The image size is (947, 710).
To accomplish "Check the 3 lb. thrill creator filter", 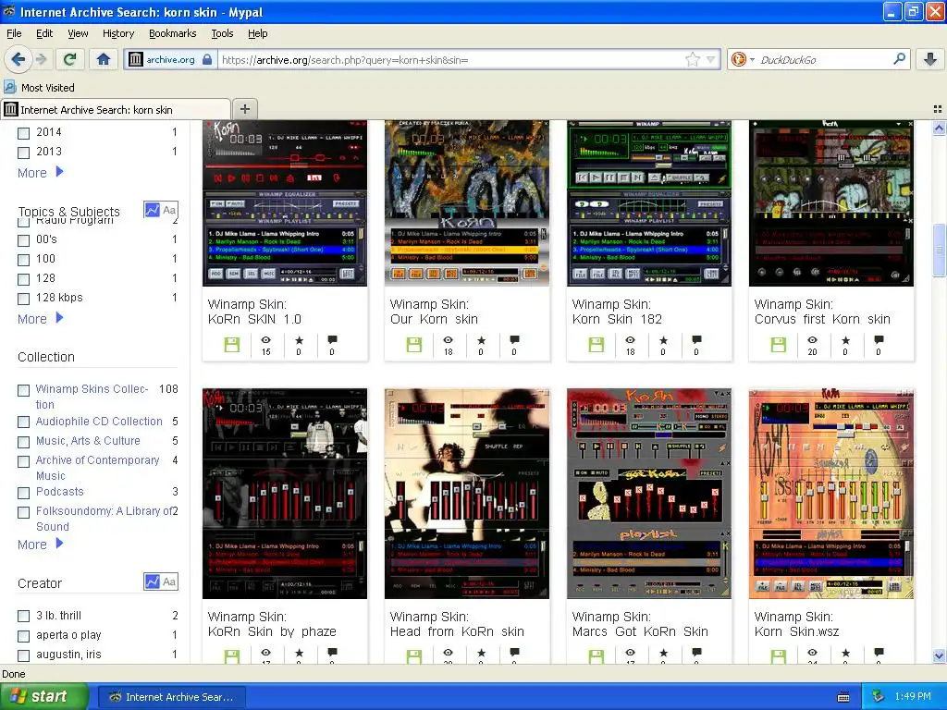I will coord(23,617).
